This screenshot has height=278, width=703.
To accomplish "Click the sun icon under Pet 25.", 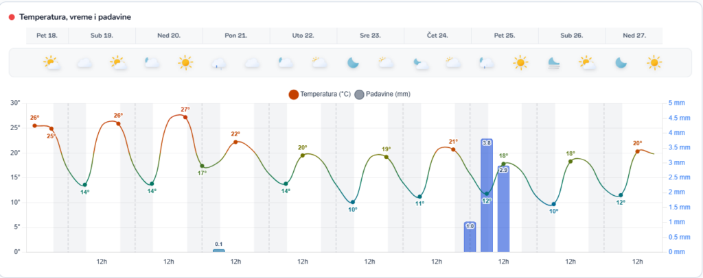I will pyautogui.click(x=520, y=62).
